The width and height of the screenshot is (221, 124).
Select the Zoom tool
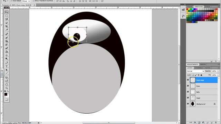point(7,88)
